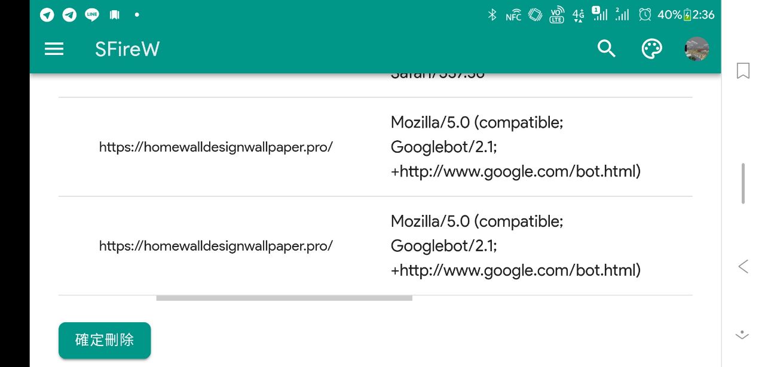
Task: Select the lower homewalldesignwallpaper.pro URL entry
Action: point(216,246)
